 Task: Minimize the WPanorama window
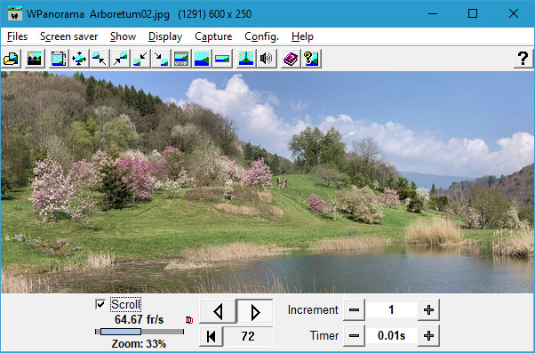(x=433, y=13)
